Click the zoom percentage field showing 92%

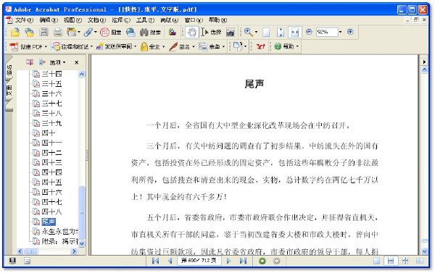tap(327, 32)
